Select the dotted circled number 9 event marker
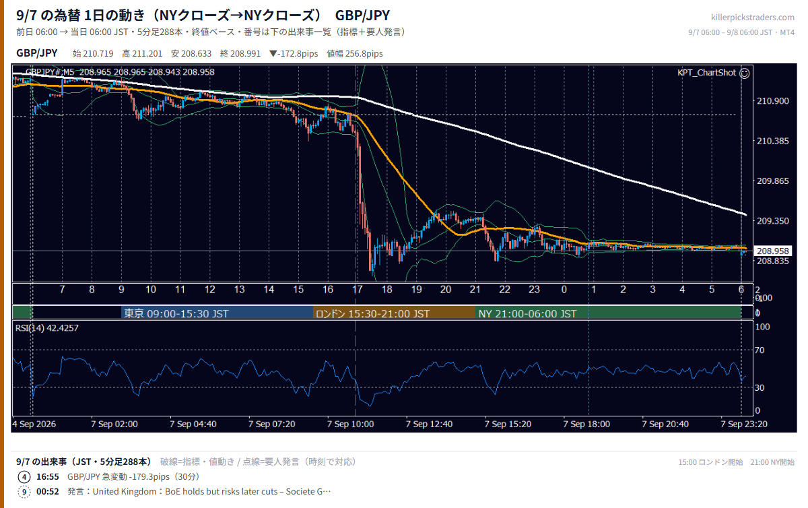Viewport: 808px width, 508px height. pos(24,491)
